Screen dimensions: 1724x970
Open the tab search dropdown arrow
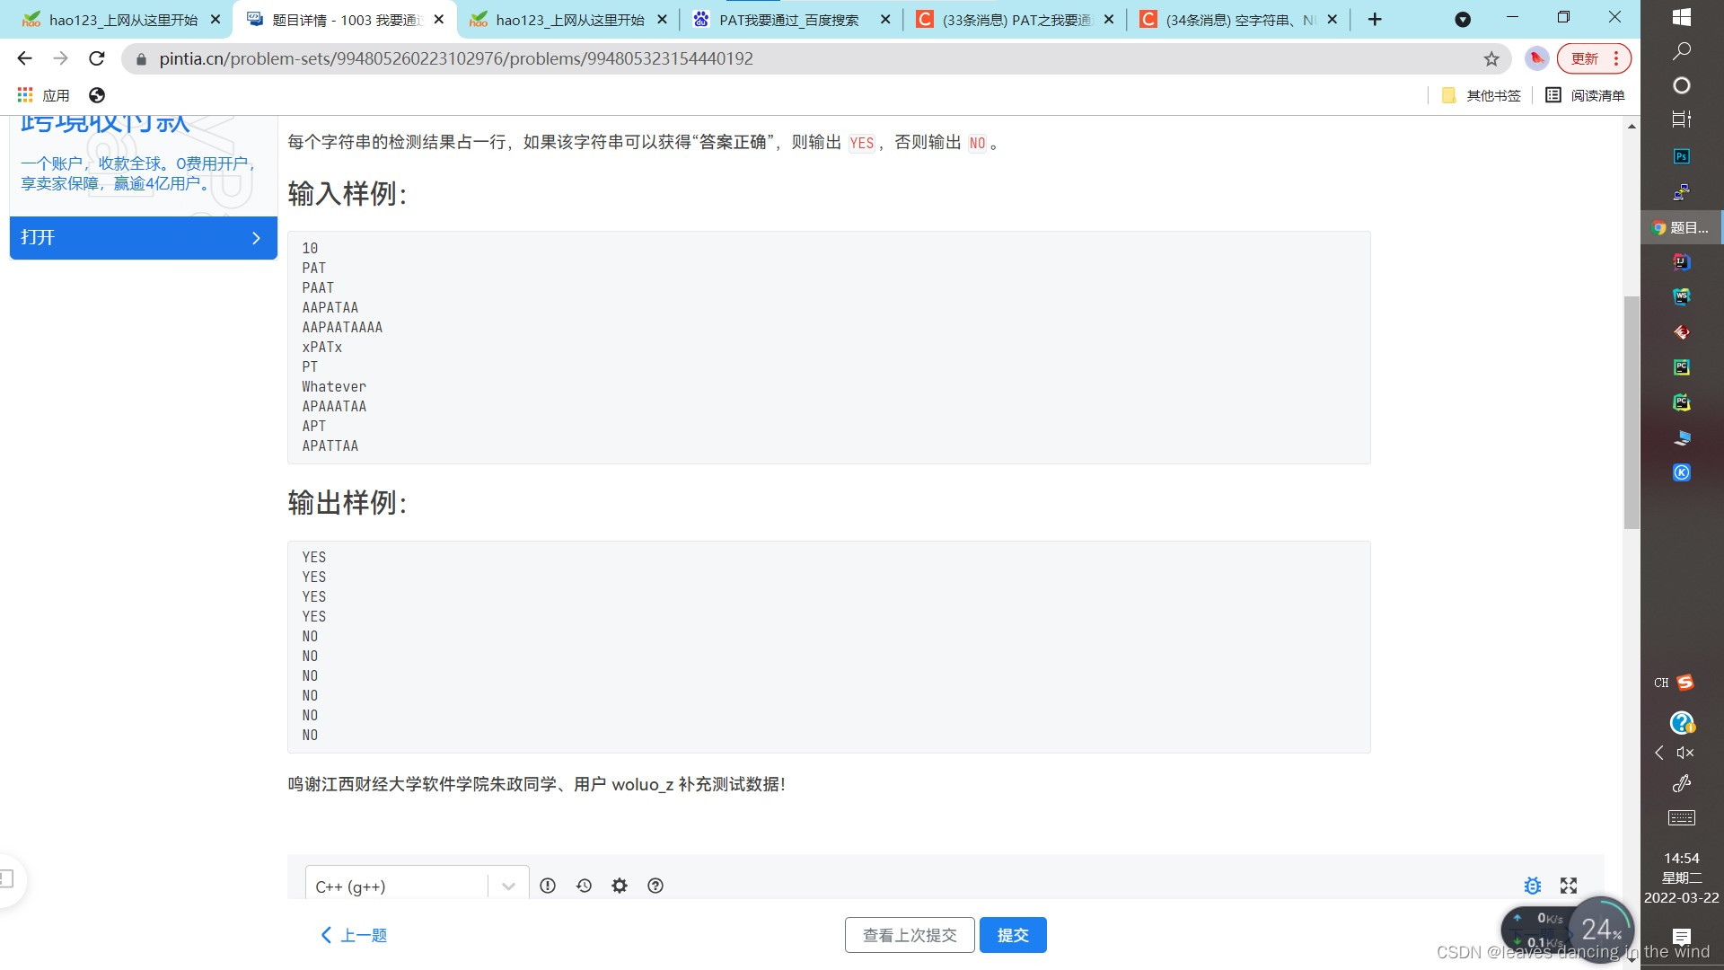coord(1463,20)
